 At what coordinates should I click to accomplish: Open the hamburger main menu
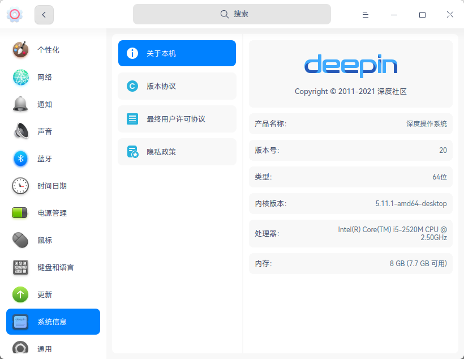[x=366, y=15]
